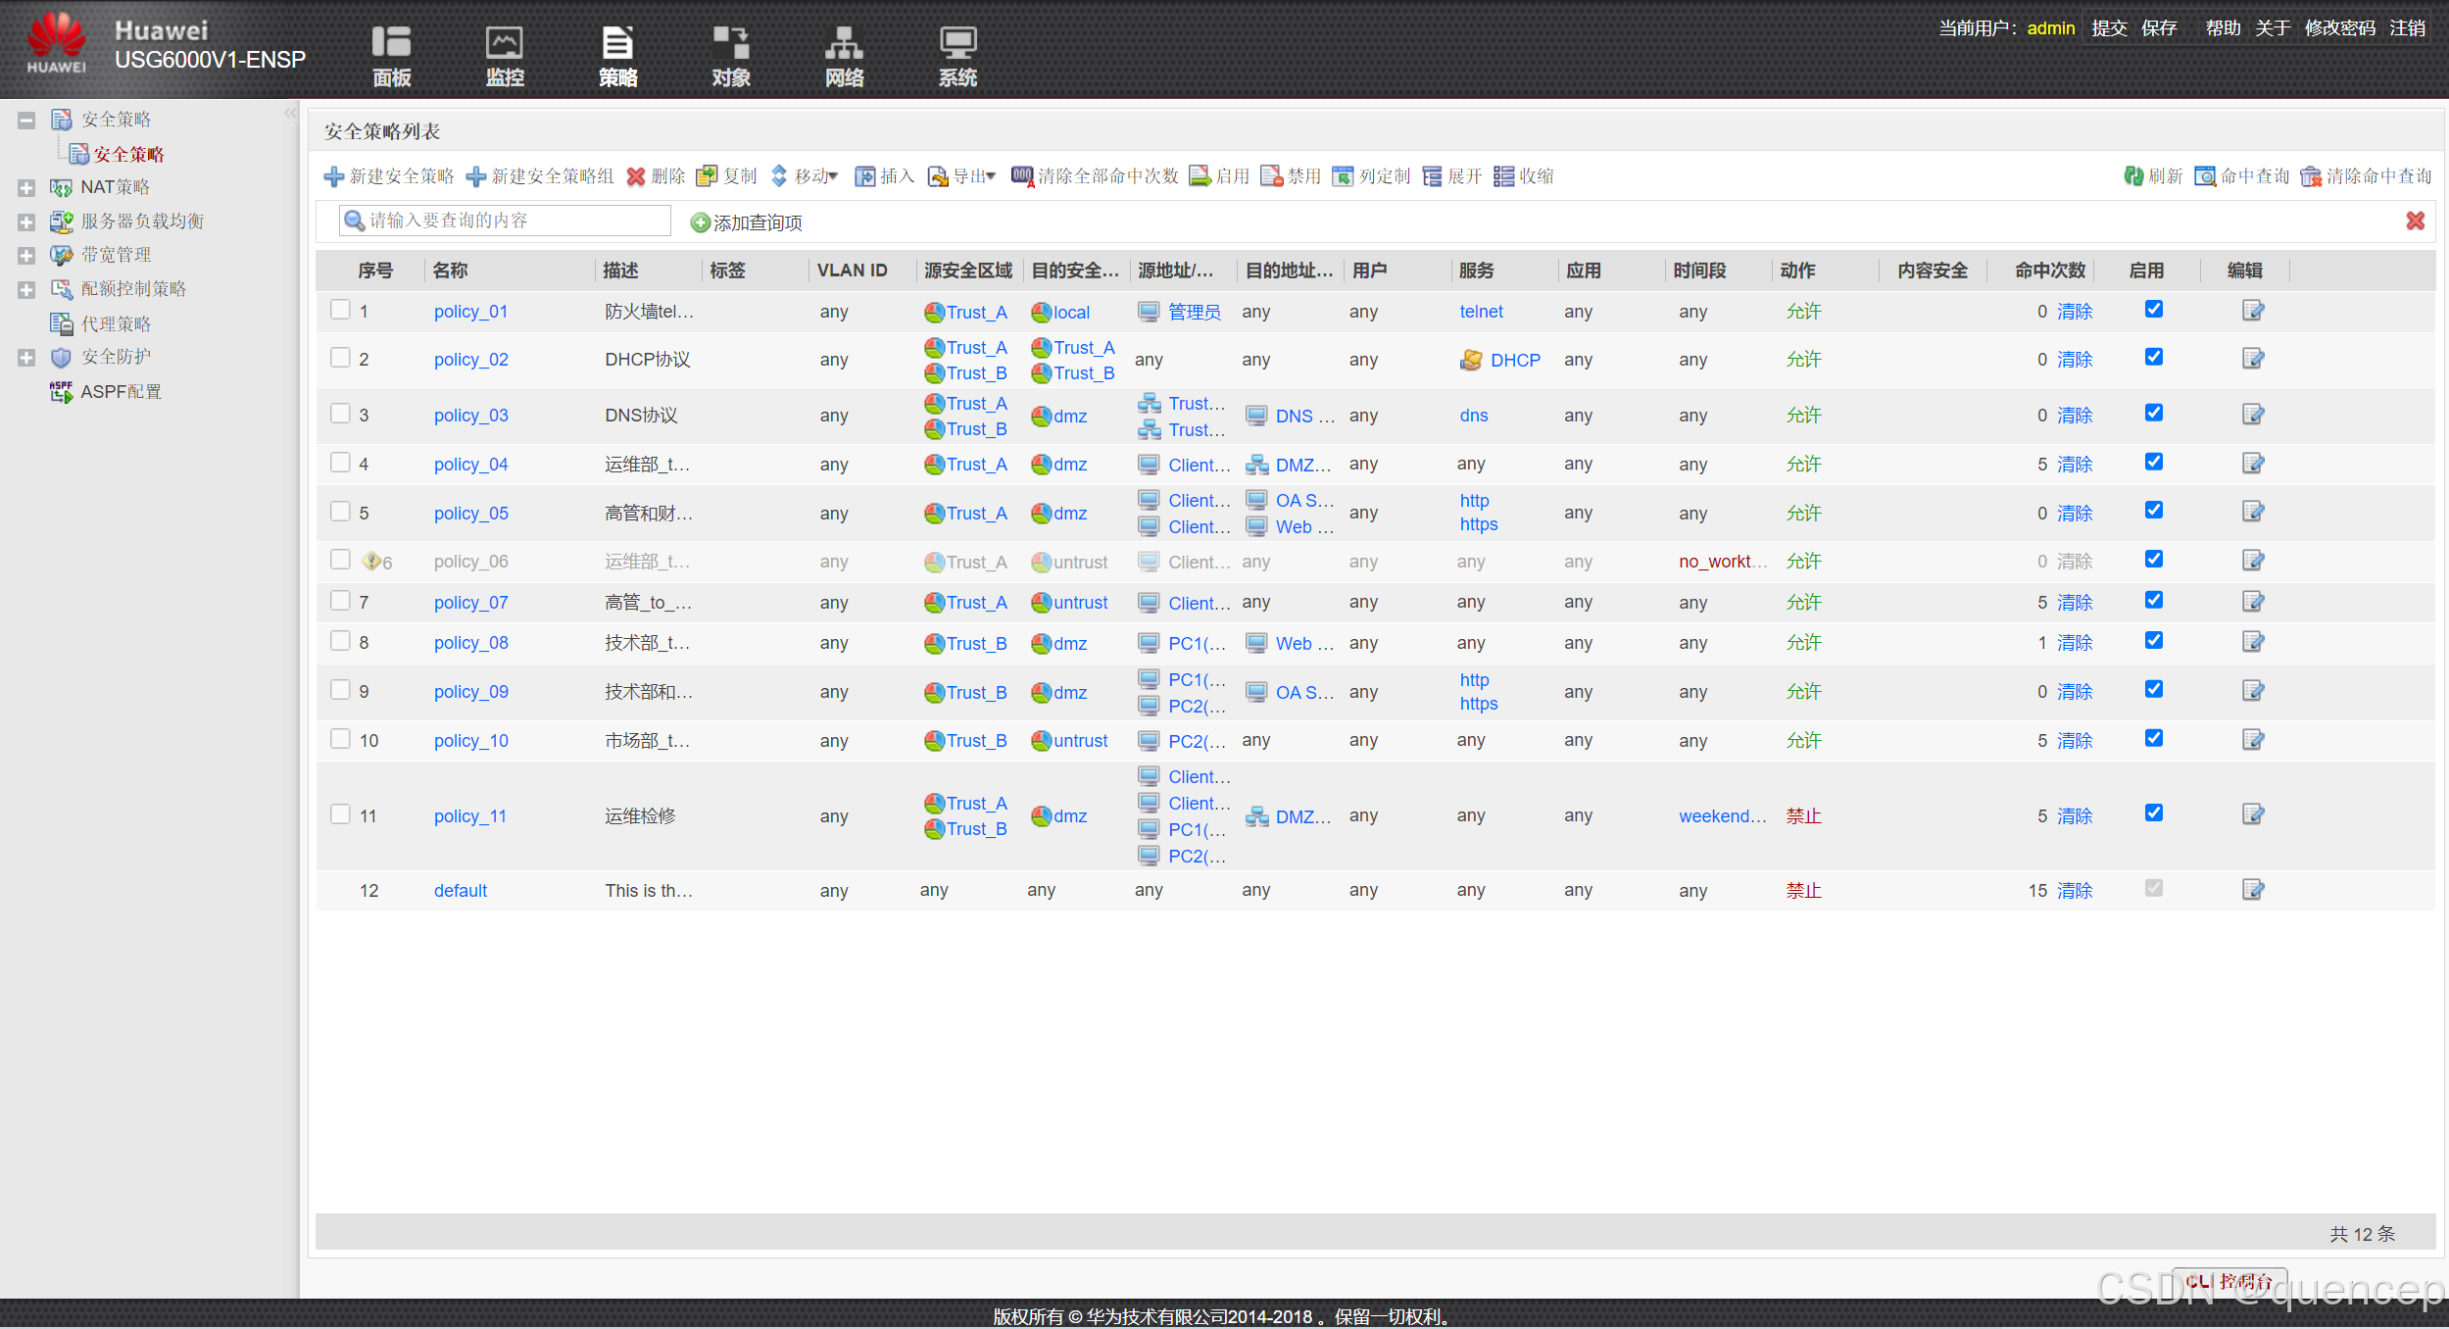Click the copy policy icon
The image size is (2449, 1329).
pos(707,176)
